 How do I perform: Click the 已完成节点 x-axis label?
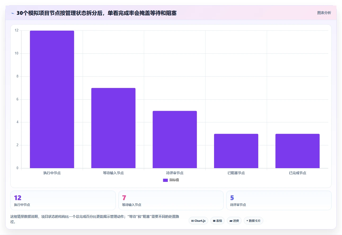pos(297,173)
